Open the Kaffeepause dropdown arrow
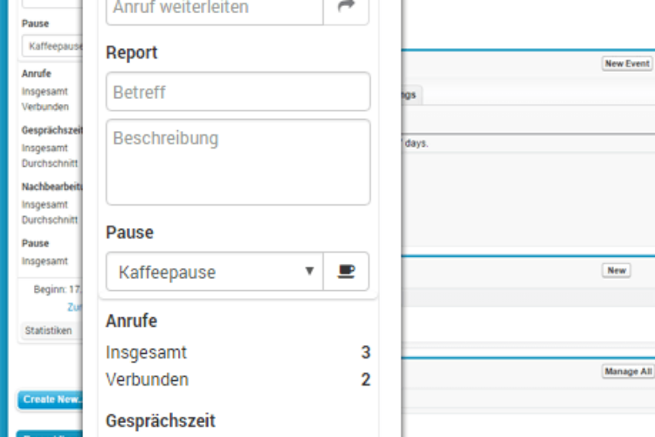Image resolution: width=655 pixels, height=437 pixels. pyautogui.click(x=309, y=272)
